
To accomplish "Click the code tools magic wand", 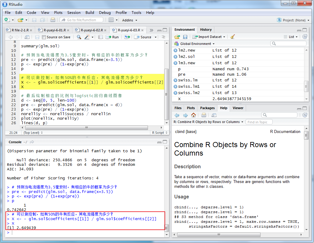I will pyautogui.click(x=87, y=37).
